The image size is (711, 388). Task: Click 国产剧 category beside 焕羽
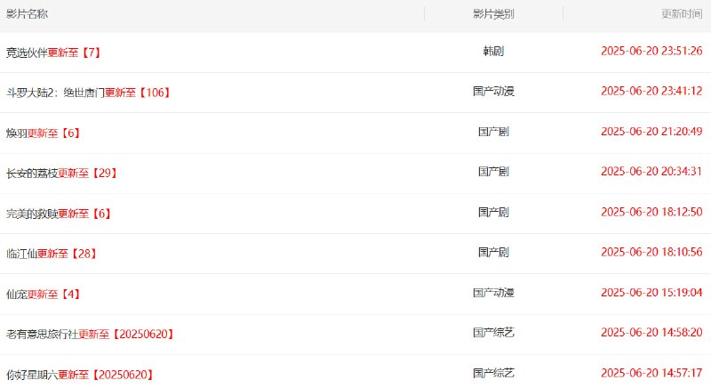point(493,131)
